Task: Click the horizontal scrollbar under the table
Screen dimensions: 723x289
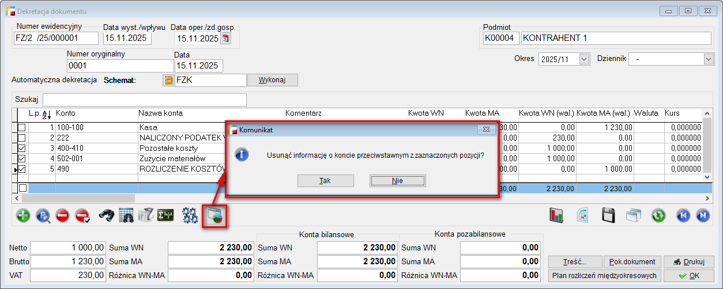Action: pos(346,198)
